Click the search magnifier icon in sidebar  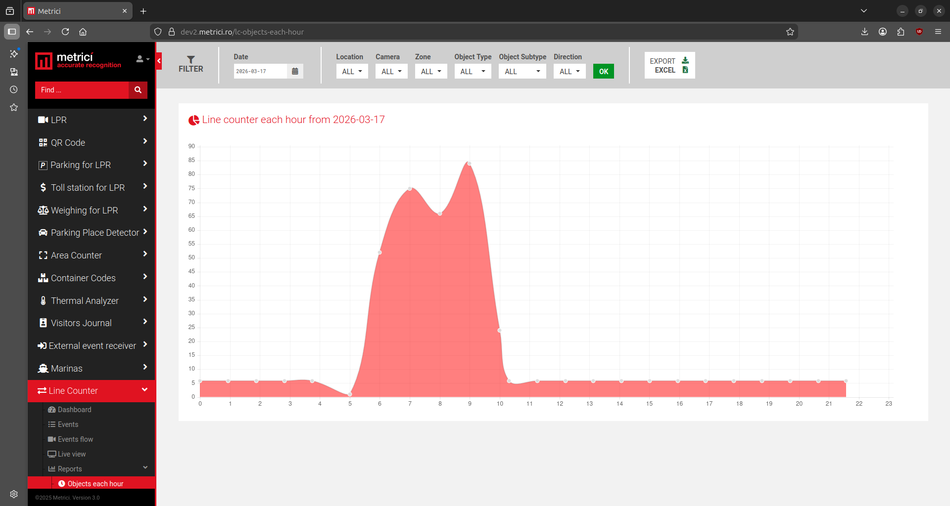(138, 90)
